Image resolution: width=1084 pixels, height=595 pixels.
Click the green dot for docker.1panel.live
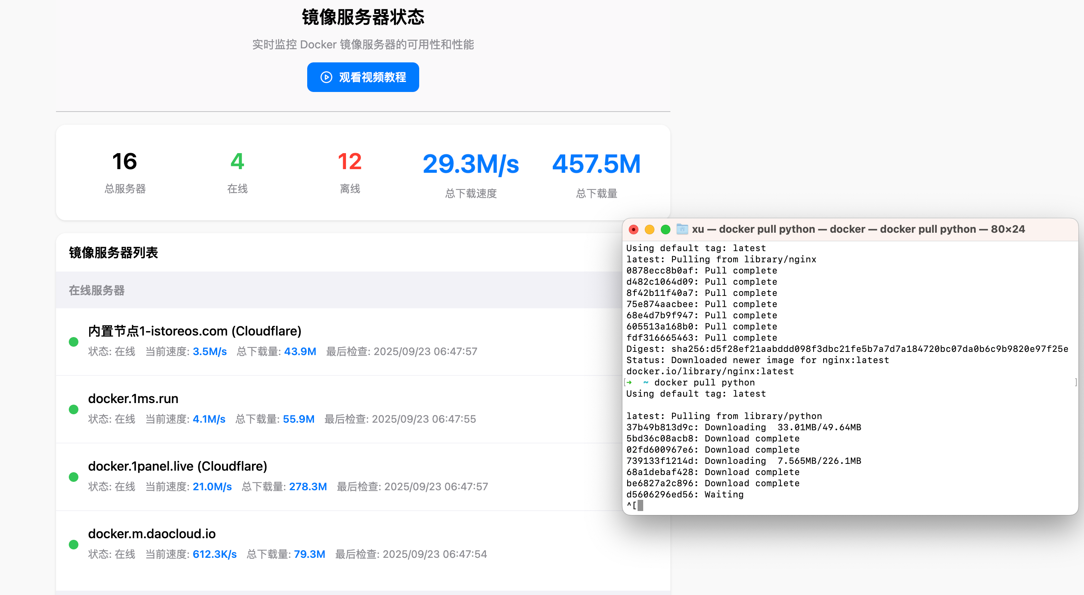pos(74,477)
